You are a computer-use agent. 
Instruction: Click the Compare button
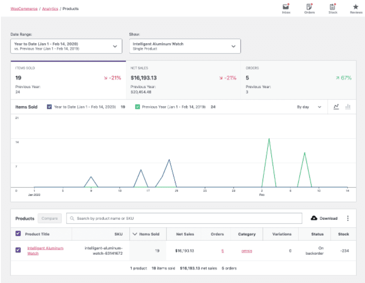click(x=49, y=218)
